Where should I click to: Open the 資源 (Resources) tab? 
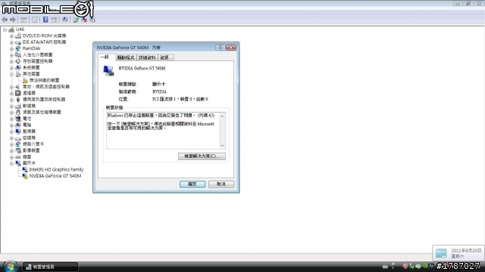click(x=165, y=57)
